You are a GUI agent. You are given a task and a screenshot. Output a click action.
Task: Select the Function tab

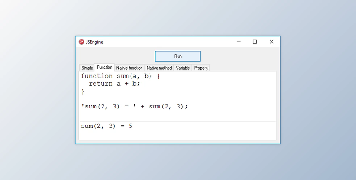[104, 67]
